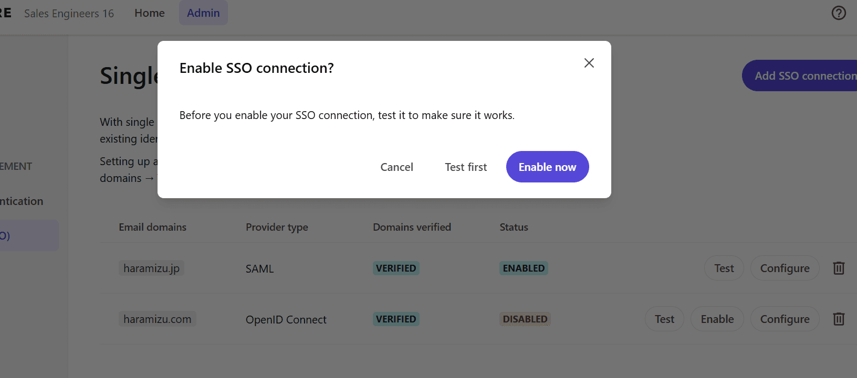Image resolution: width=857 pixels, height=378 pixels.
Task: Configure the haramizu.com OpenID Connect connection
Action: tap(785, 319)
